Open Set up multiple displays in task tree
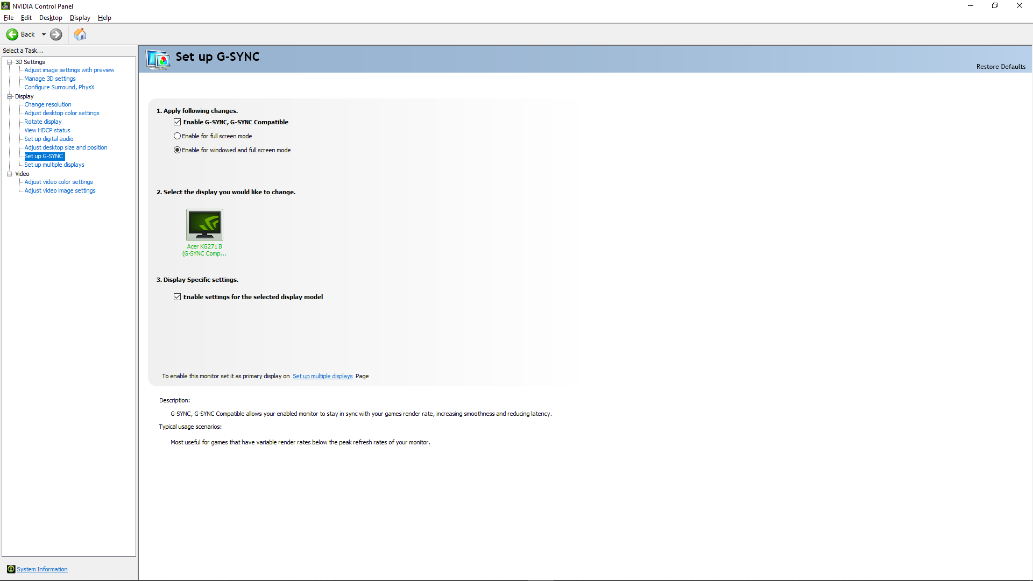1033x581 pixels. coord(54,165)
